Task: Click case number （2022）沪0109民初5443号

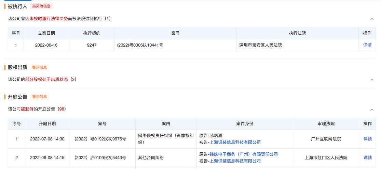Action: coord(100,158)
